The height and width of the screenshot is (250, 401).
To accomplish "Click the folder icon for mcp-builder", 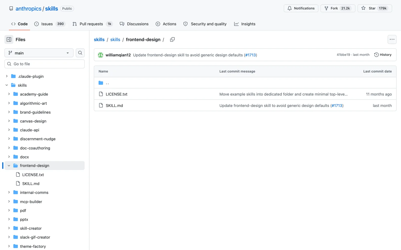I will click(x=16, y=201).
